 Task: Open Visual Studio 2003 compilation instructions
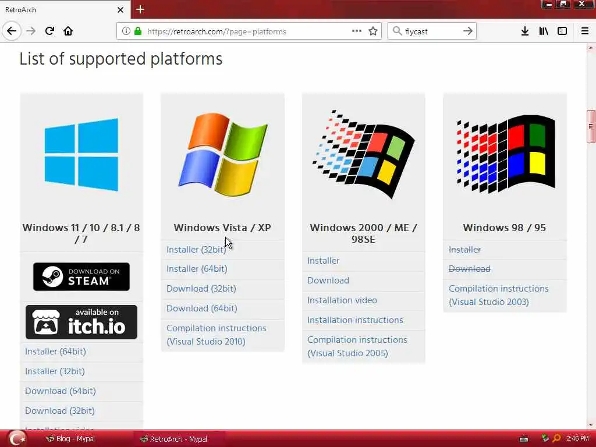499,295
